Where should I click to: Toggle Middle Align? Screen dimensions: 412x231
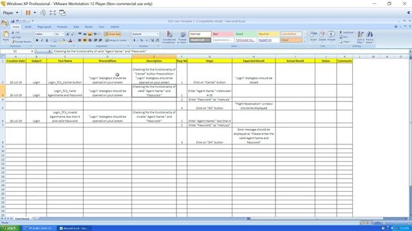(x=84, y=34)
